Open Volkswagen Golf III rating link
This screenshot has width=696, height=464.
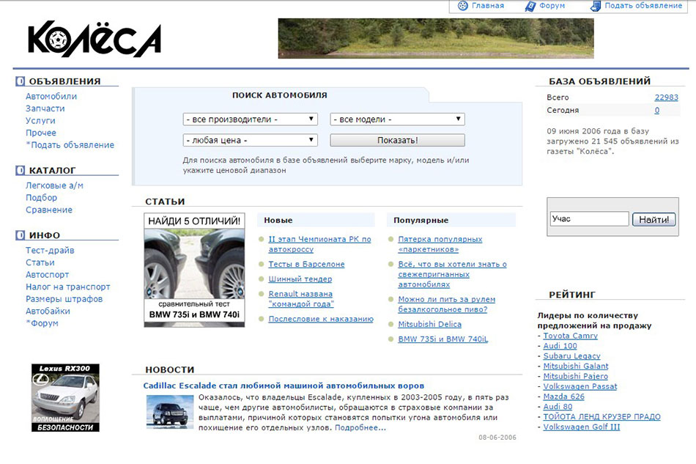582,427
